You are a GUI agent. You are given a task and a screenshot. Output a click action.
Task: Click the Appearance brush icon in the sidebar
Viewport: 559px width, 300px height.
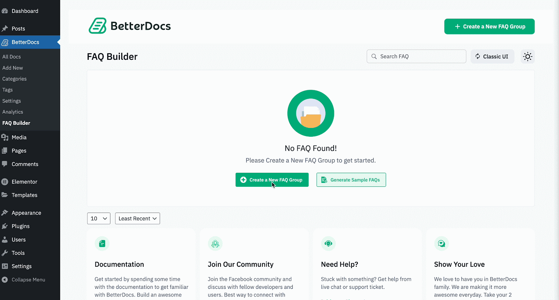(x=5, y=213)
